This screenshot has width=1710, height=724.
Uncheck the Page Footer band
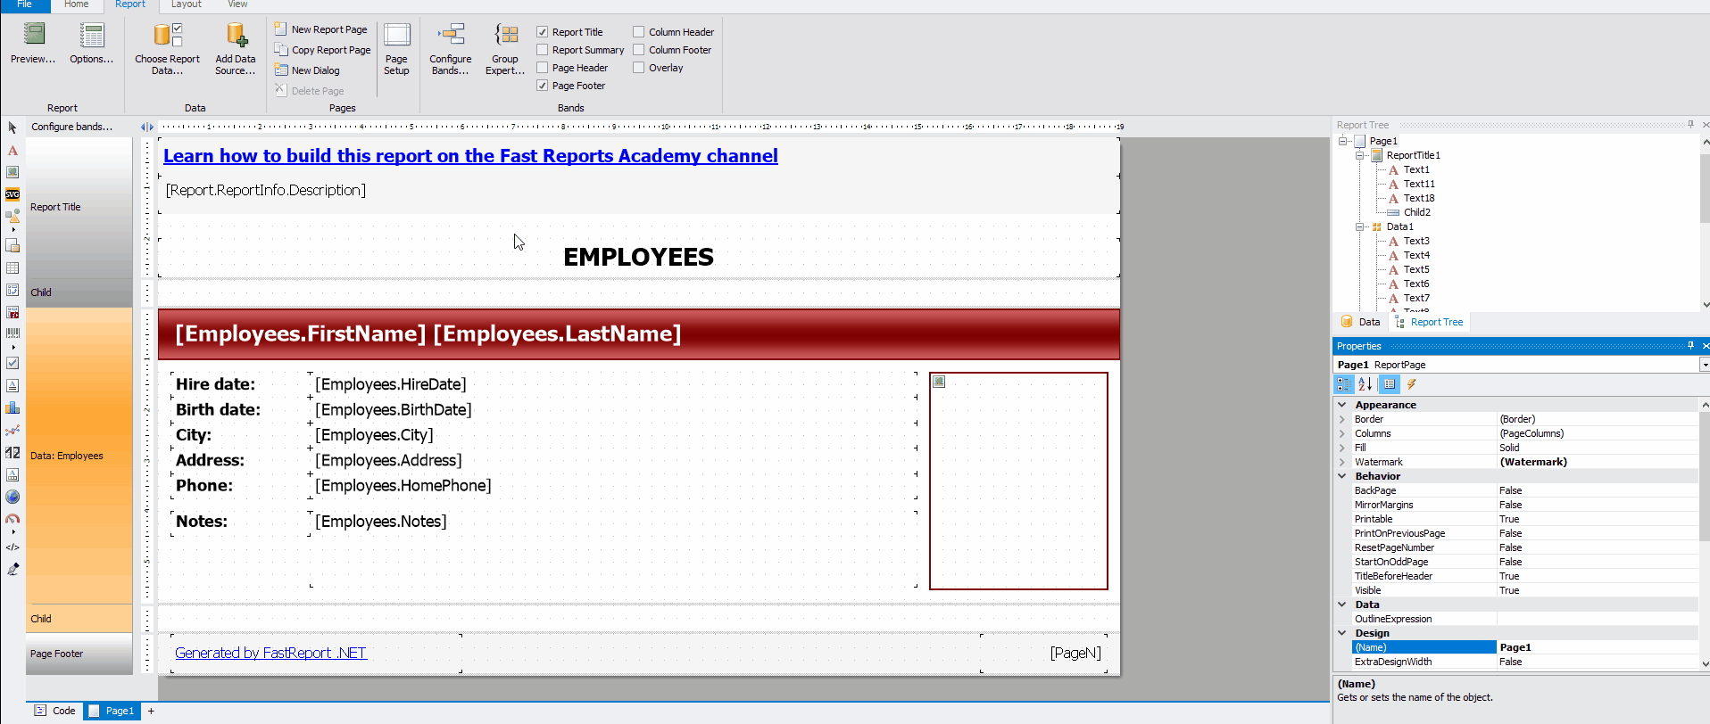542,86
